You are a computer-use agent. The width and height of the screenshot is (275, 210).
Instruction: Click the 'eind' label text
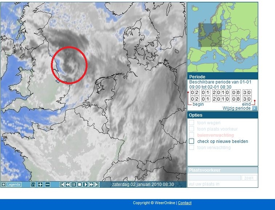pos(246,104)
